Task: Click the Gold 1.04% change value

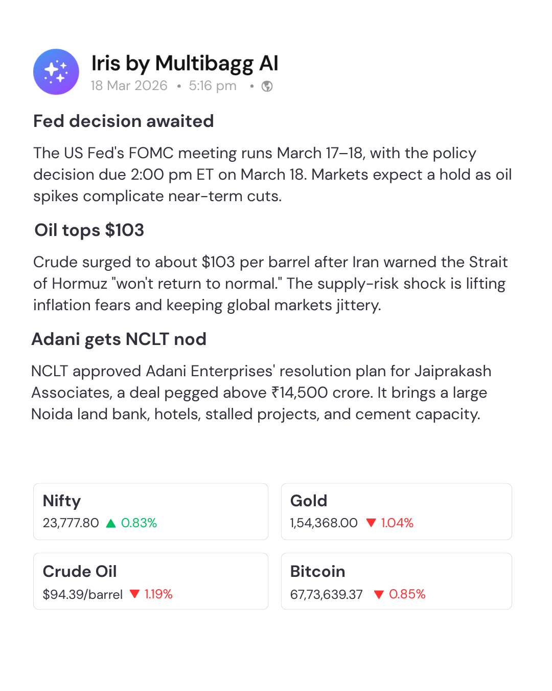Action: coord(397,523)
